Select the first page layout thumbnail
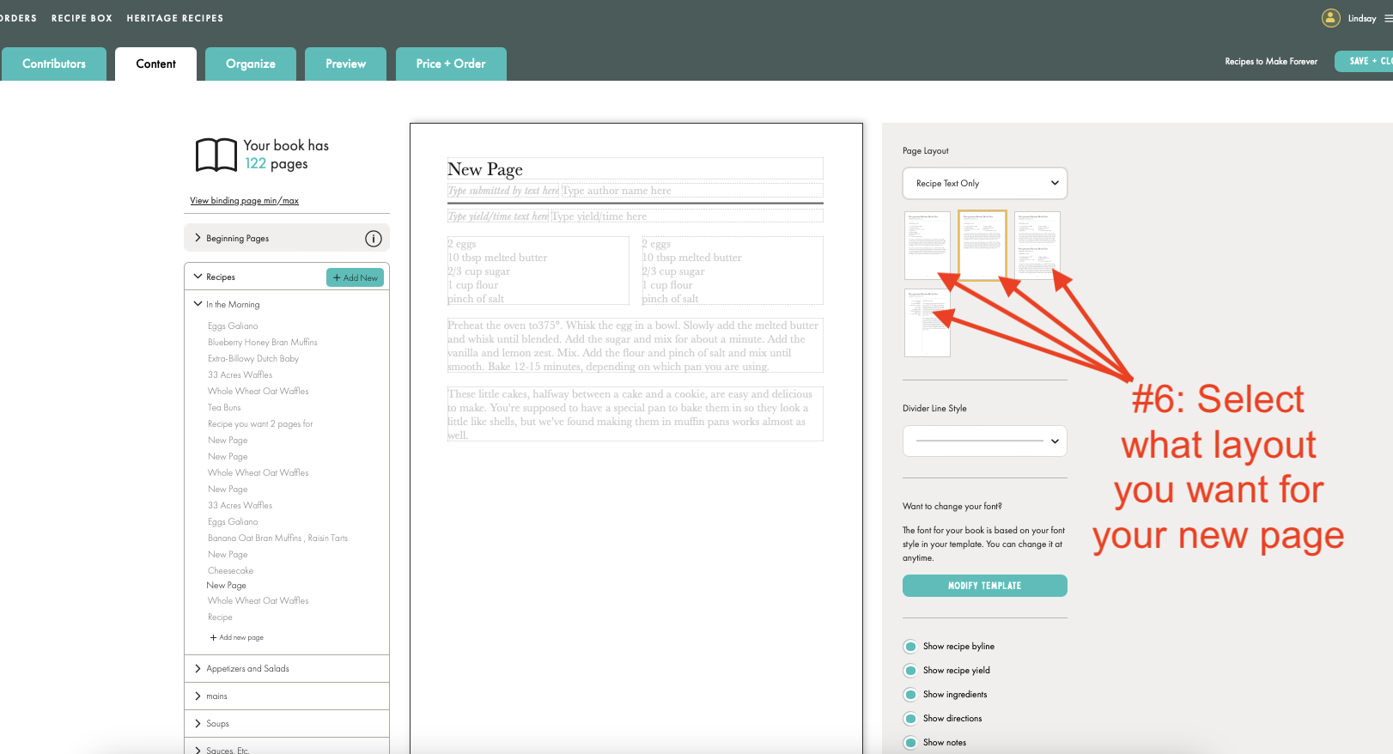The width and height of the screenshot is (1393, 754). 927,246
